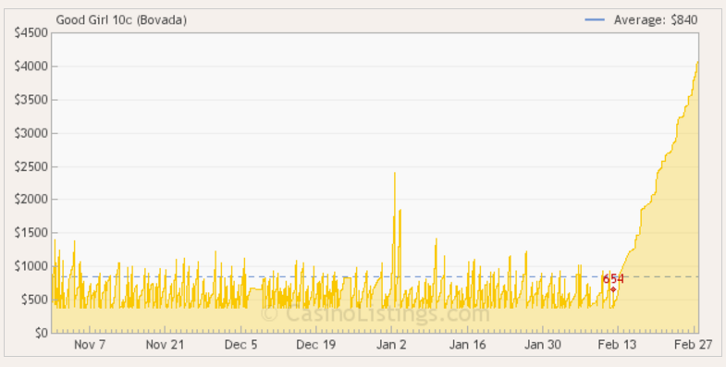Click the $500 y-axis label
The height and width of the screenshot is (367, 726).
click(x=34, y=300)
